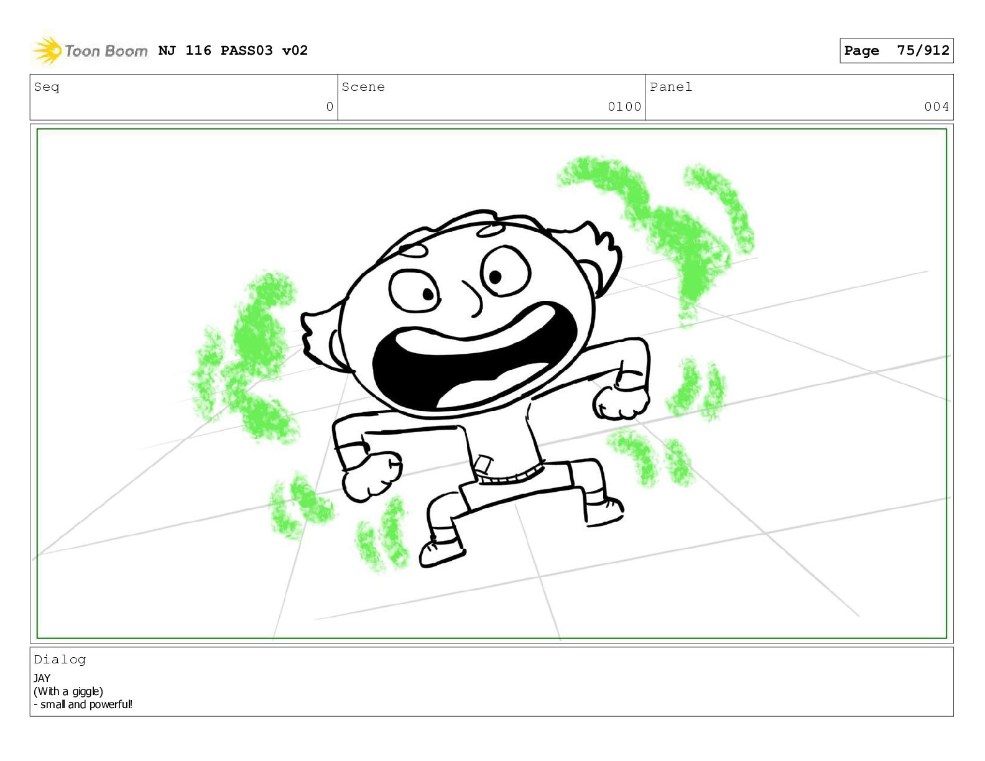The image size is (985, 761).
Task: Select the speaker name JAY
Action: [42, 678]
